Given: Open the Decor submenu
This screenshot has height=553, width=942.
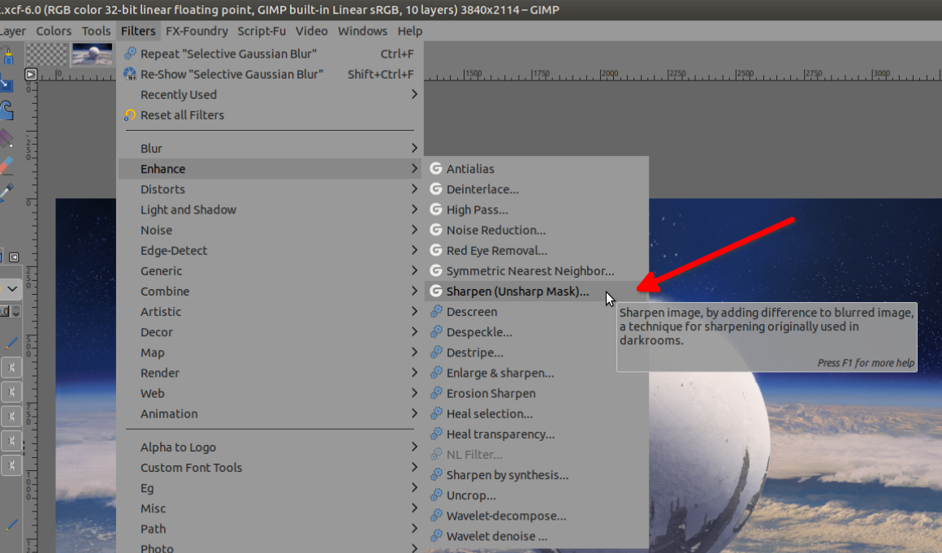Looking at the screenshot, I should [270, 332].
